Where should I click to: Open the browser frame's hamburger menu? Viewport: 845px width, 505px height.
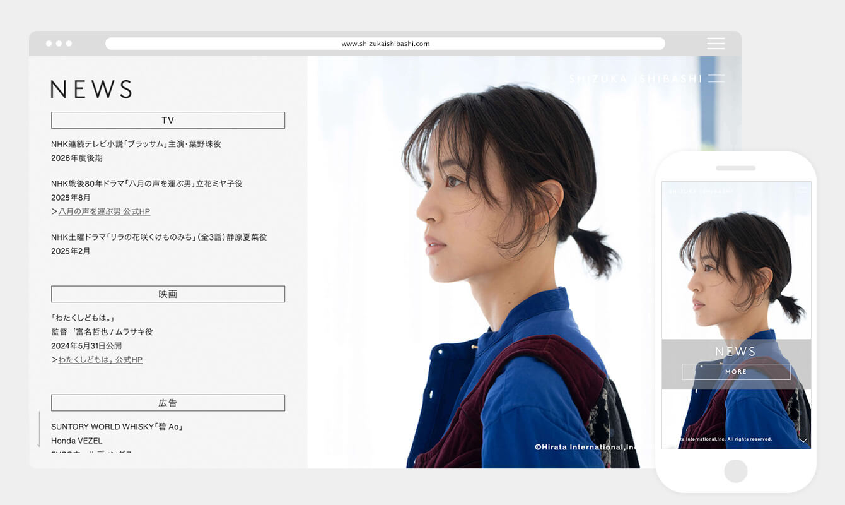[x=716, y=44]
